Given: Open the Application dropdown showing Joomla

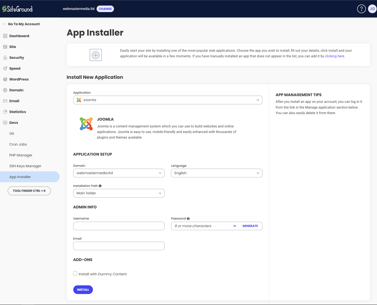Looking at the screenshot, I should coord(168,100).
